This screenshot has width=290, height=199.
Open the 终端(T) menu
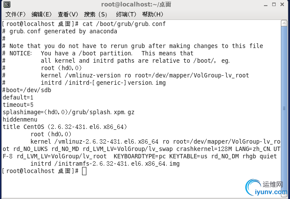tap(126, 14)
